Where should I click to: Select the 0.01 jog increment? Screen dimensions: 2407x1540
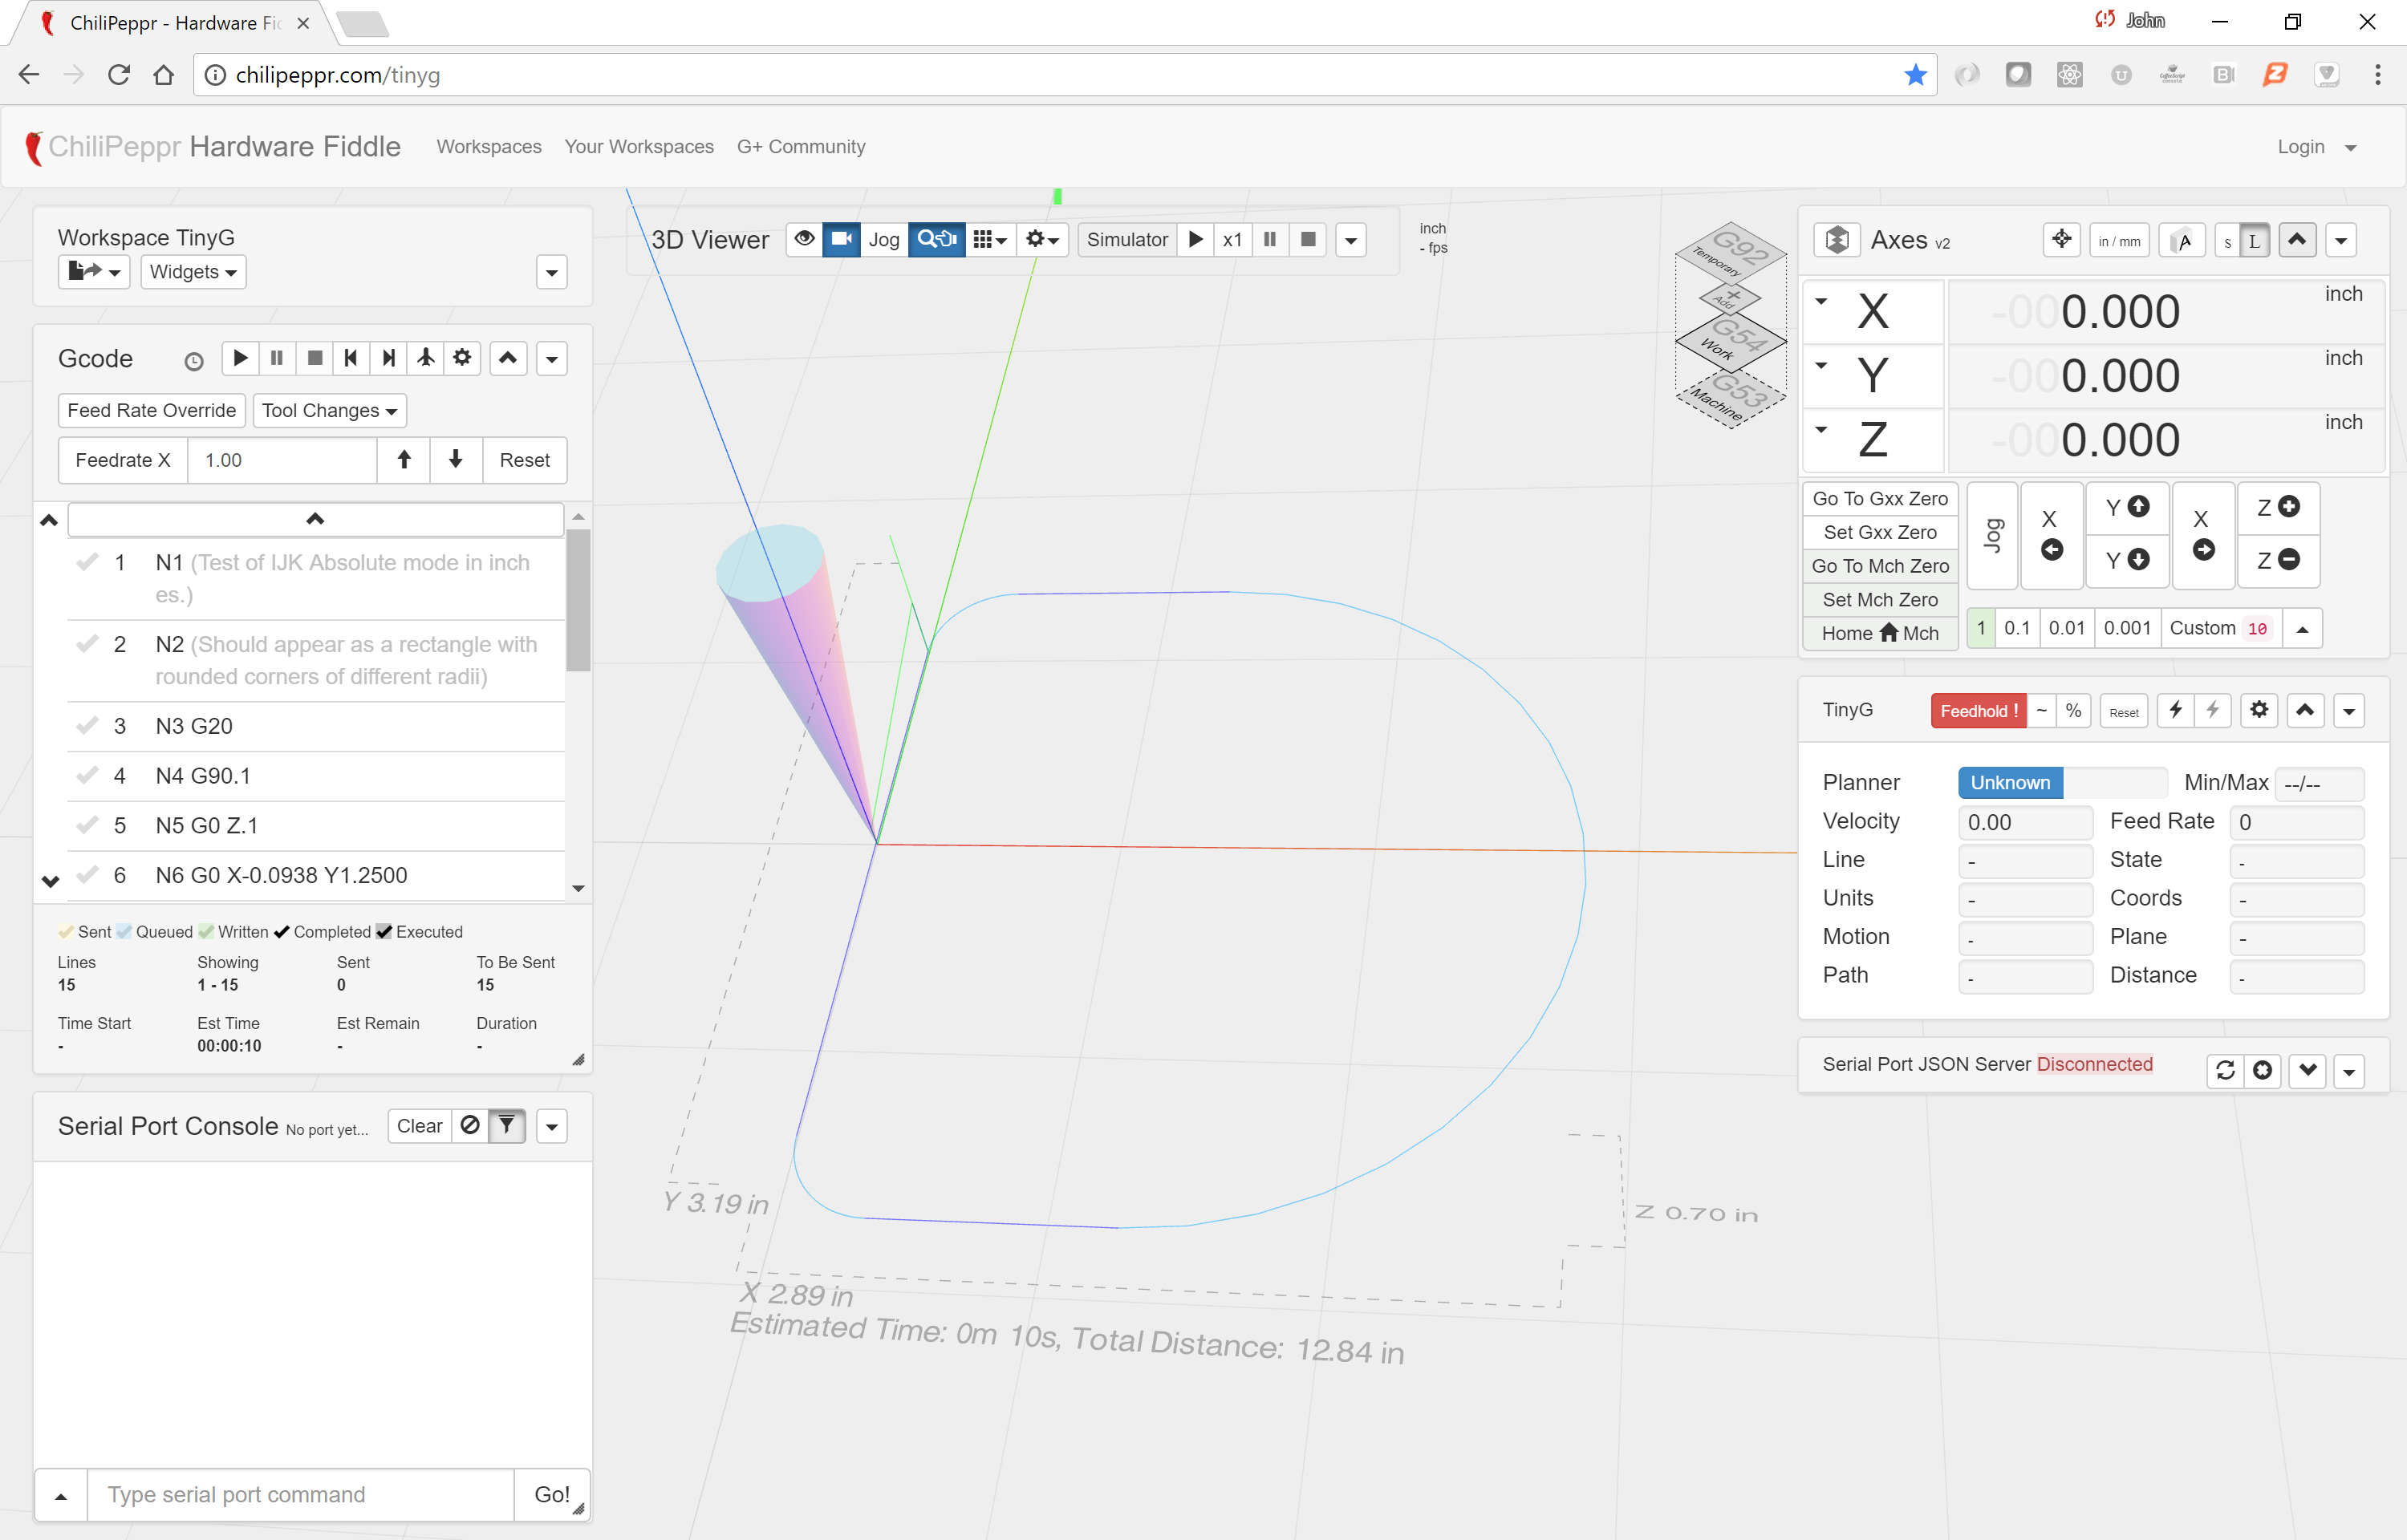coord(2066,628)
